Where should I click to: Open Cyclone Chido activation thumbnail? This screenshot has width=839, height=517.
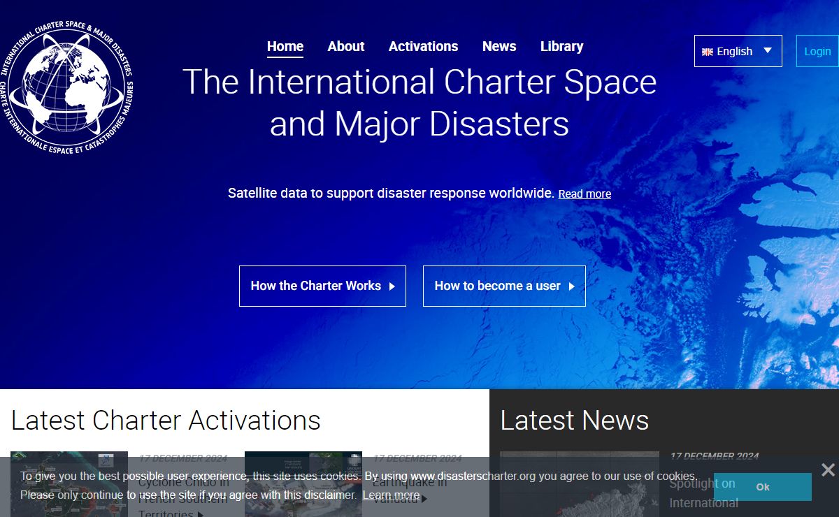pos(69,484)
